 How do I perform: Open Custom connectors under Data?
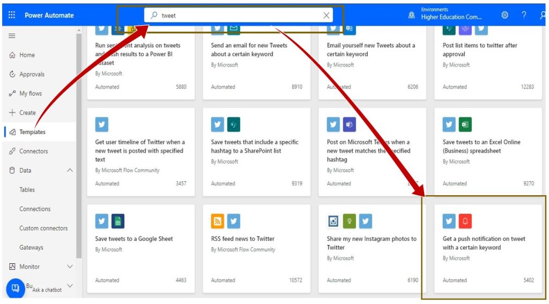[43, 228]
